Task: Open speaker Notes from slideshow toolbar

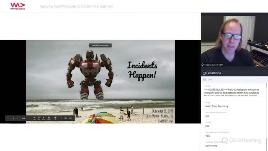Action: pyautogui.click(x=39, y=118)
